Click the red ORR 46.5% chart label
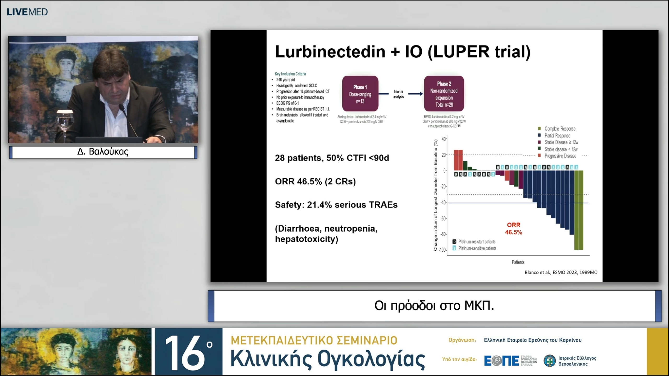This screenshot has width=669, height=376. click(513, 228)
